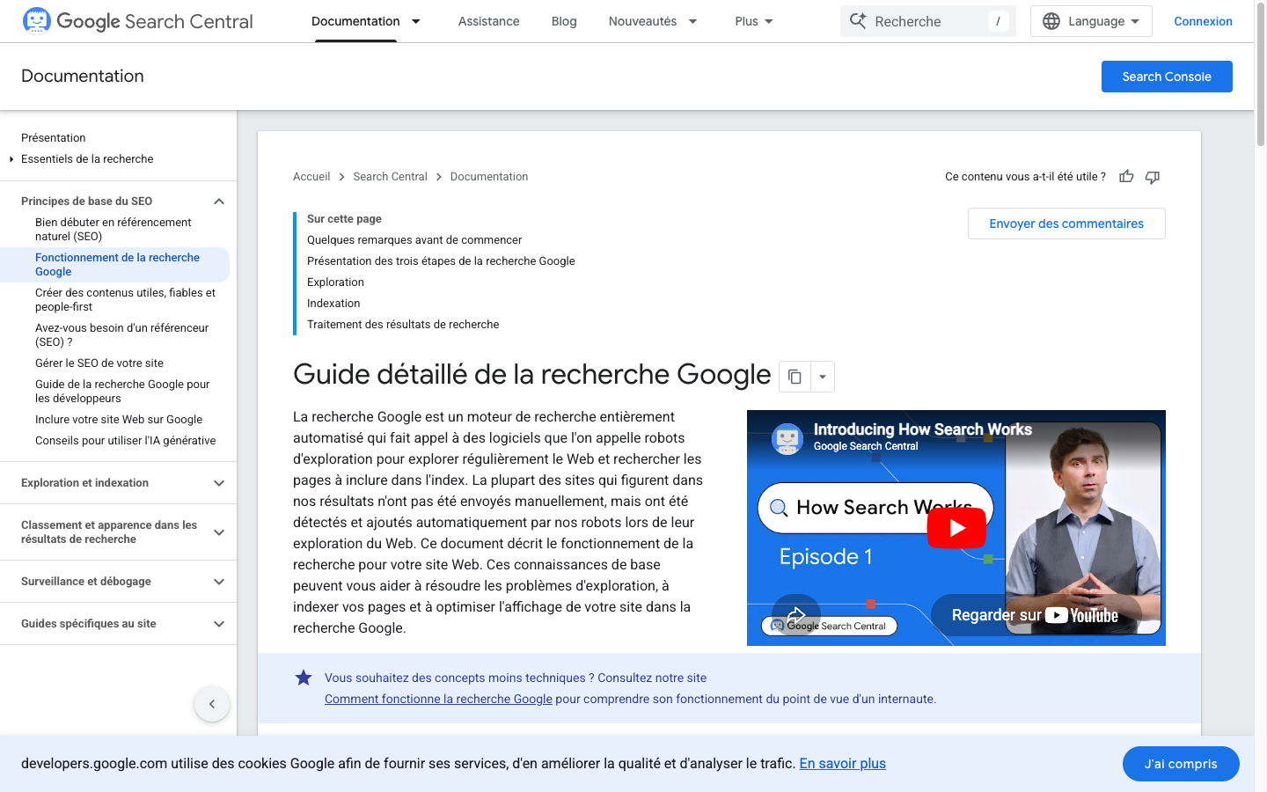Viewport: 1267px width, 792px height.
Task: Open Créer des contenus utiles, fiables item
Action: tap(125, 300)
